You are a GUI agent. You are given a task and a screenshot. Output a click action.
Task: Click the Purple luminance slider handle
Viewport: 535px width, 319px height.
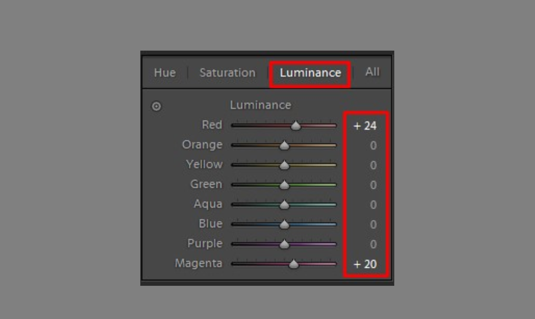point(284,244)
